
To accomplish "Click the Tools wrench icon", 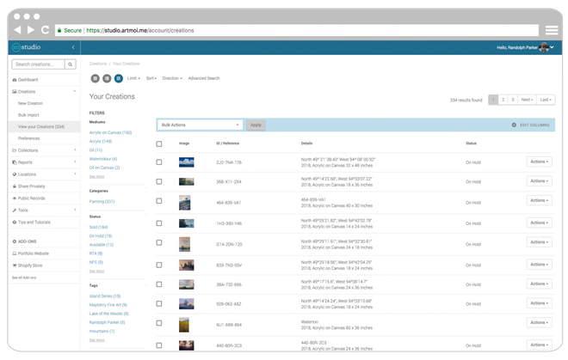I will 14,210.
